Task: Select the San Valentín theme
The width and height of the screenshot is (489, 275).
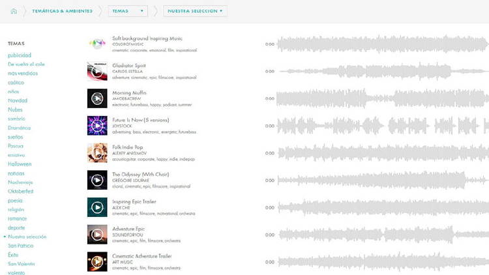Action: pyautogui.click(x=21, y=264)
